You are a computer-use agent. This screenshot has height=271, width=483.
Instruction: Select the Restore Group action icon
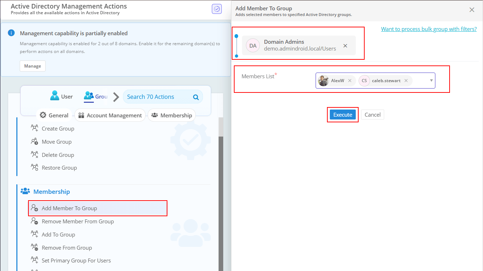tap(34, 168)
